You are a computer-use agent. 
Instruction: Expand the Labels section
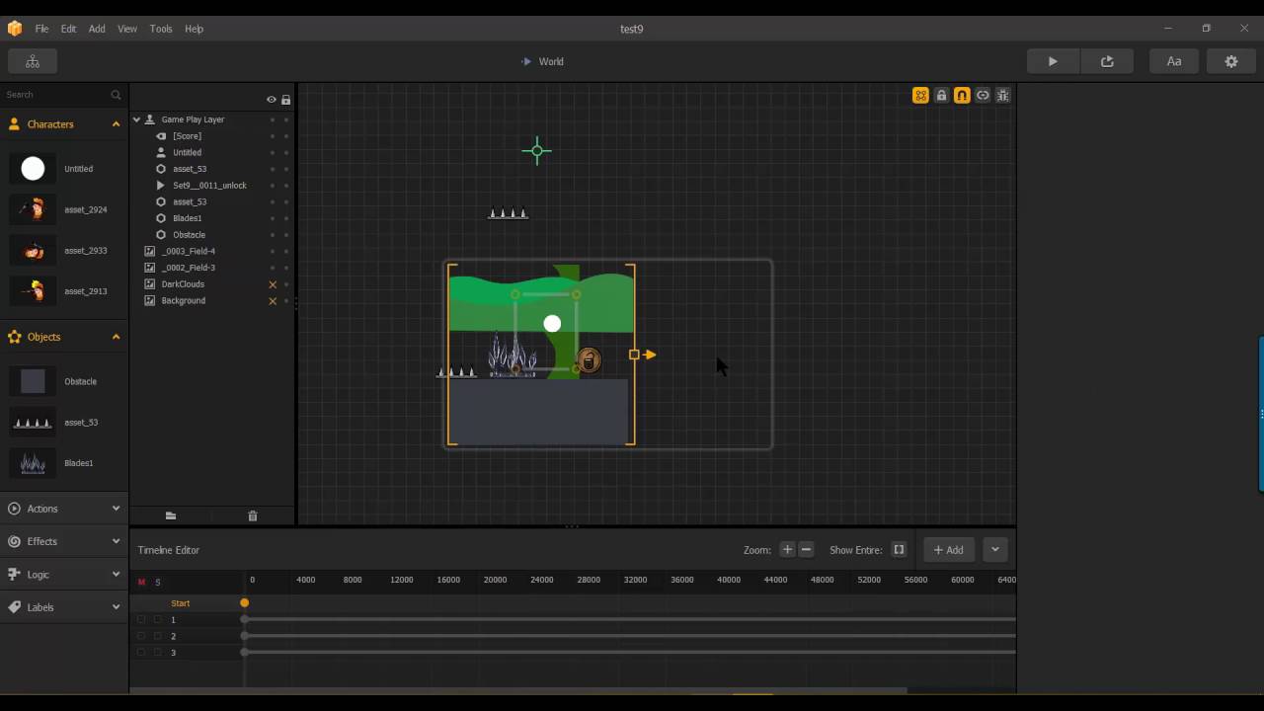pyautogui.click(x=116, y=607)
